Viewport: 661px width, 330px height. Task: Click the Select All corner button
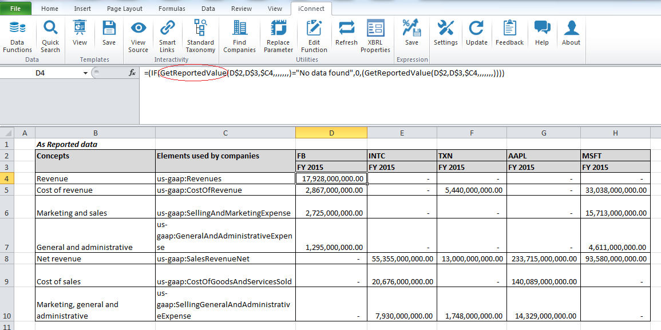pyautogui.click(x=7, y=133)
